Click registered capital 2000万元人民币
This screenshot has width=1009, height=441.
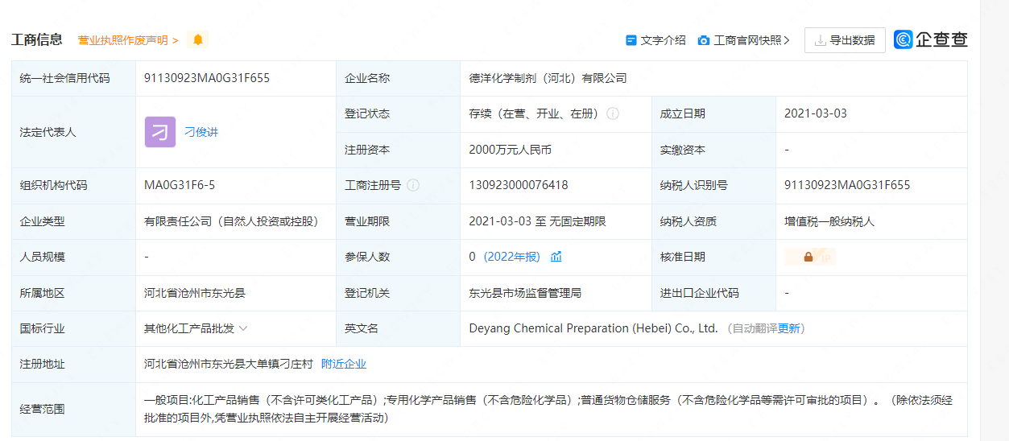coord(510,150)
